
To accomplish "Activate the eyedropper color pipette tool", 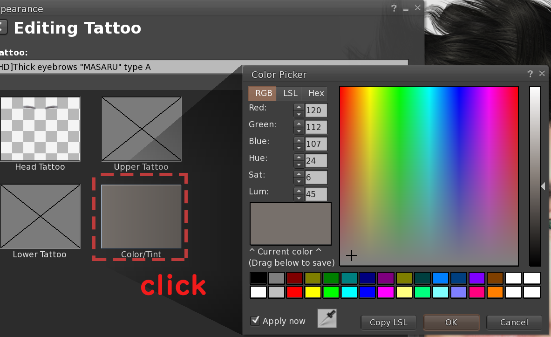I will coord(327,318).
